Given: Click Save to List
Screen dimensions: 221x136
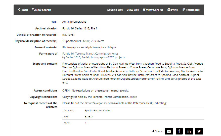Looking at the screenshot, I should tap(115, 10).
